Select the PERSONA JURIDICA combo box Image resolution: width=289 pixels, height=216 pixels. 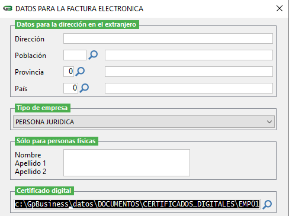pyautogui.click(x=144, y=122)
